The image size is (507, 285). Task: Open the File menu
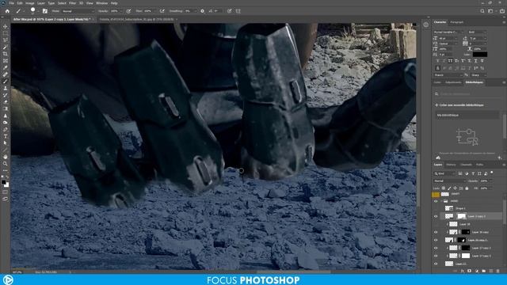tap(12, 3)
